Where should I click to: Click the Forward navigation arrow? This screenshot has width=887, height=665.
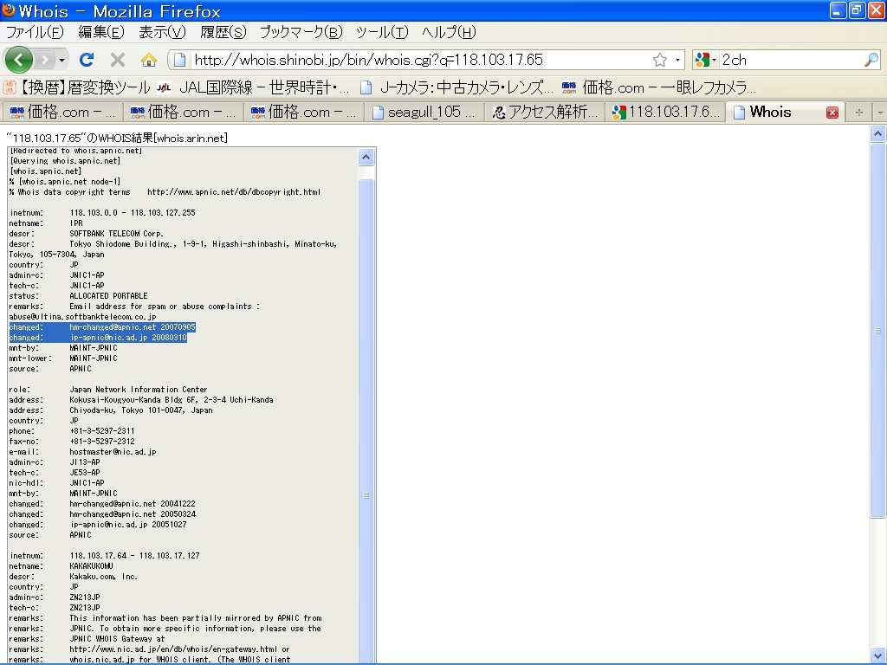44,60
